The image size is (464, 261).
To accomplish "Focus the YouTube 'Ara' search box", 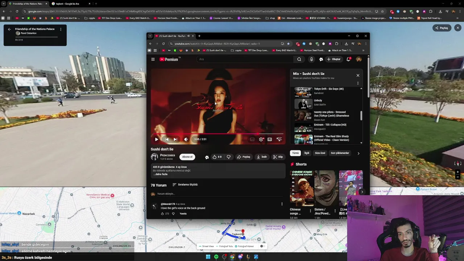I will (245, 59).
